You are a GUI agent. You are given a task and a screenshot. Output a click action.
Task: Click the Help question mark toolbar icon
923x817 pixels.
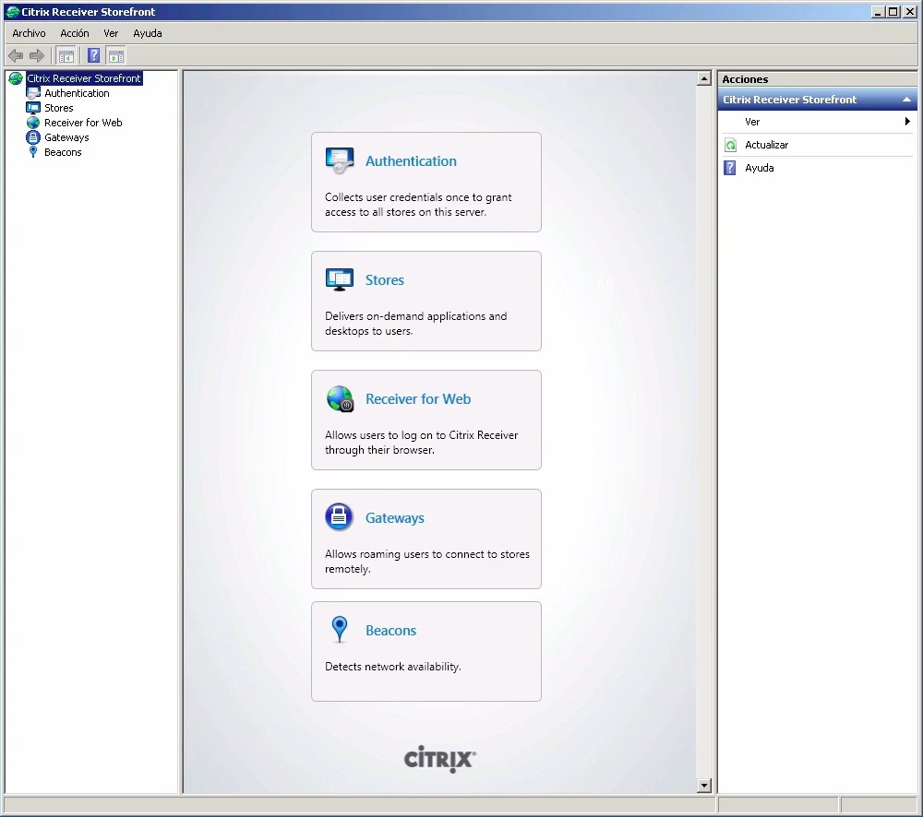pos(93,56)
